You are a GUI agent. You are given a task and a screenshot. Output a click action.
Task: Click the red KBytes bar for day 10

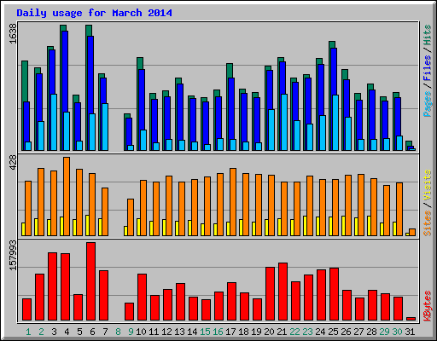143,298
